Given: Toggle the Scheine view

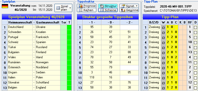Looking at the screenshot, I should click(108, 10).
